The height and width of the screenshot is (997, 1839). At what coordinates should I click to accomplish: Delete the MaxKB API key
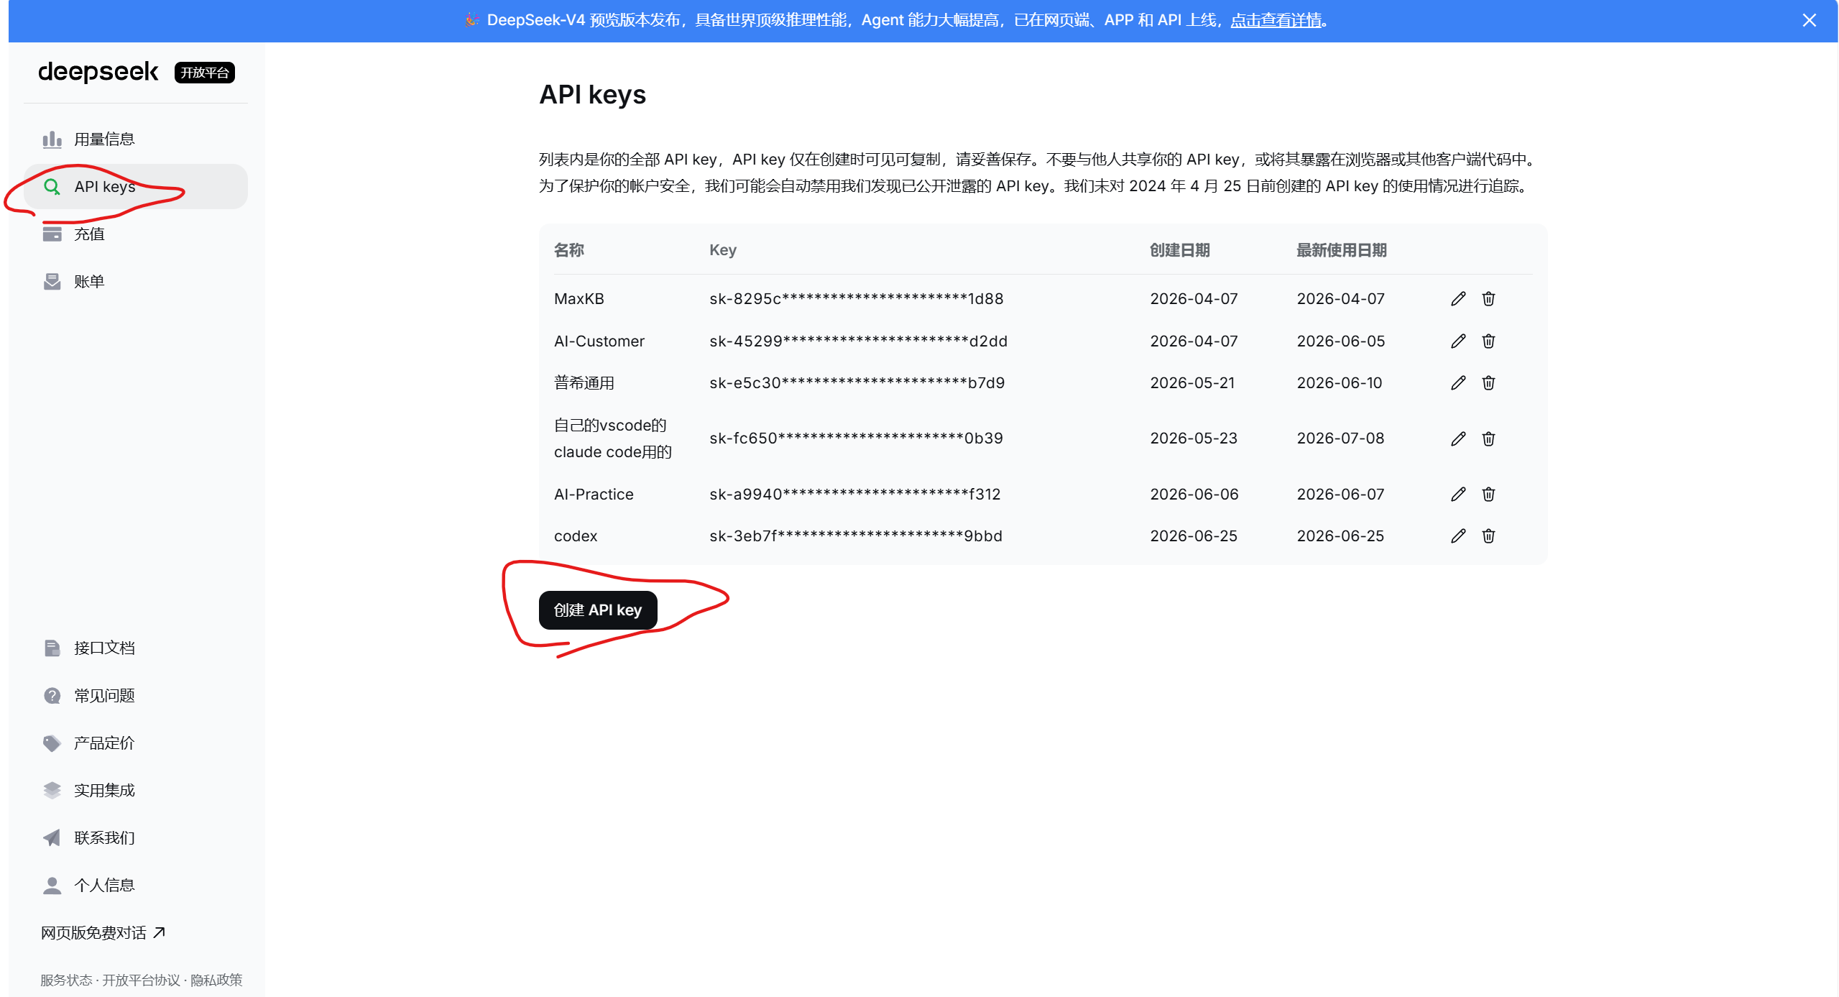tap(1488, 299)
